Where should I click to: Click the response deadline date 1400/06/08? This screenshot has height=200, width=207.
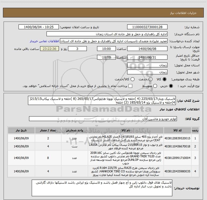147,49
